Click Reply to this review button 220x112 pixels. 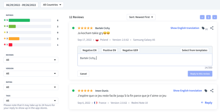200,74
